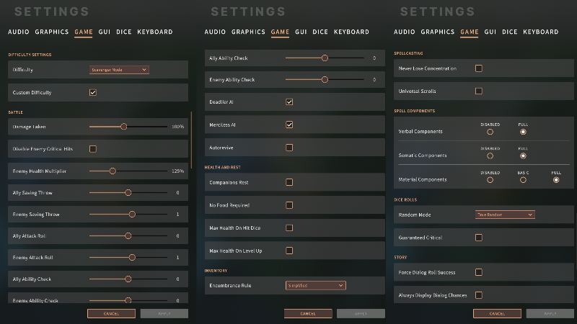Click Cancel below Always Display Dialog Chances
Image resolution: width=577 pixels, height=324 pixels.
[497, 314]
